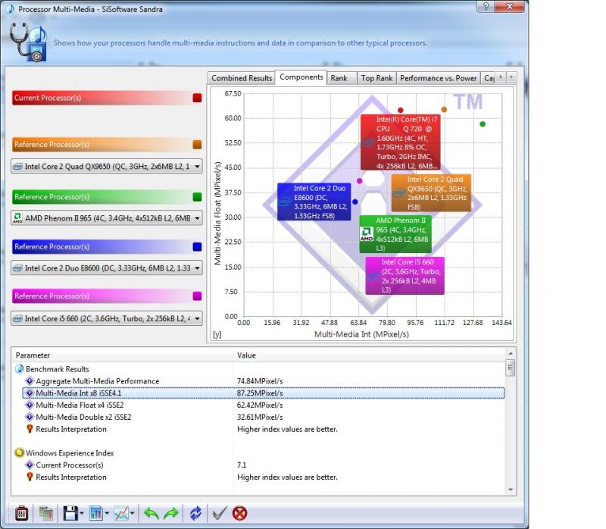Click the 62.42MPixel/s value
This screenshot has width=606, height=529.
pyautogui.click(x=260, y=405)
